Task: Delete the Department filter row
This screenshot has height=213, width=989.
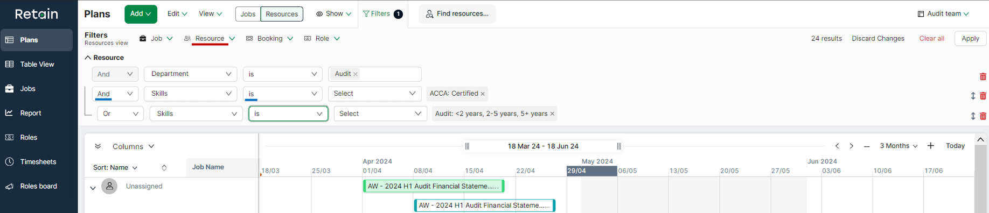Action: click(983, 77)
